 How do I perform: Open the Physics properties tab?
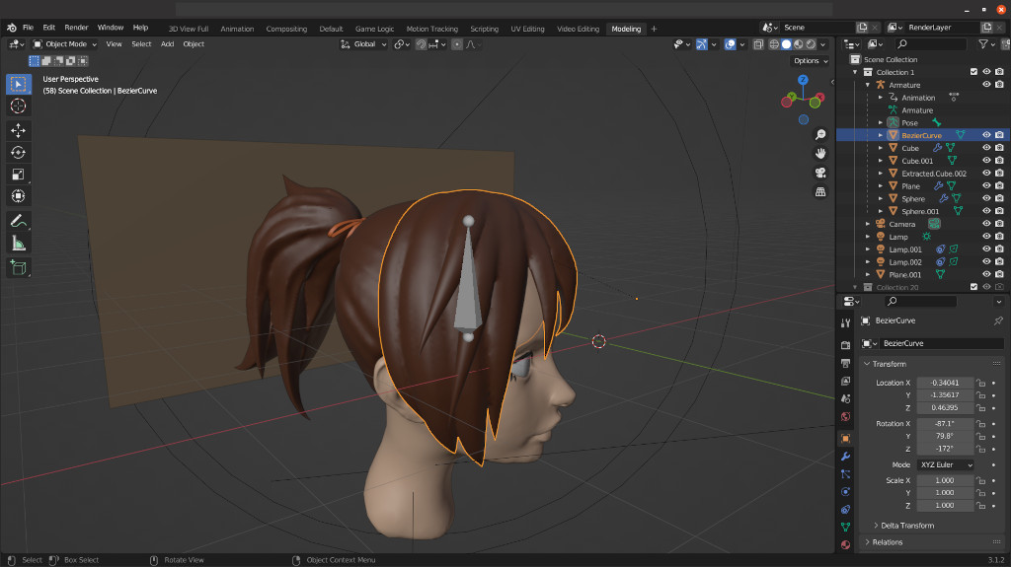[x=845, y=492]
